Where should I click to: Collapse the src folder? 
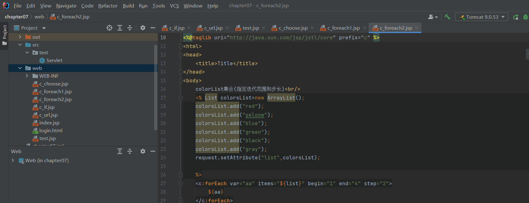tap(20, 45)
